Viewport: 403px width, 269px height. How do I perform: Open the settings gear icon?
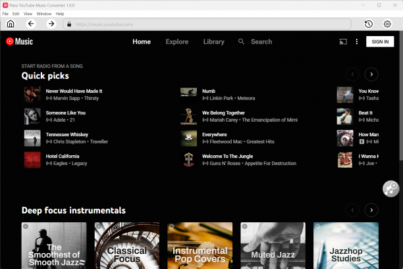(x=387, y=24)
